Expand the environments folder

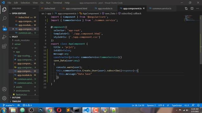pyautogui.click(x=24, y=91)
